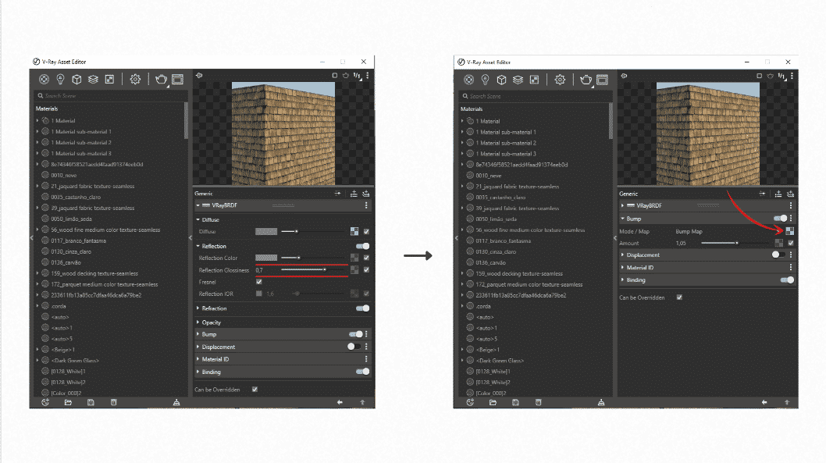826x463 pixels.
Task: Click Bump Map mode label in right window
Action: (688, 232)
